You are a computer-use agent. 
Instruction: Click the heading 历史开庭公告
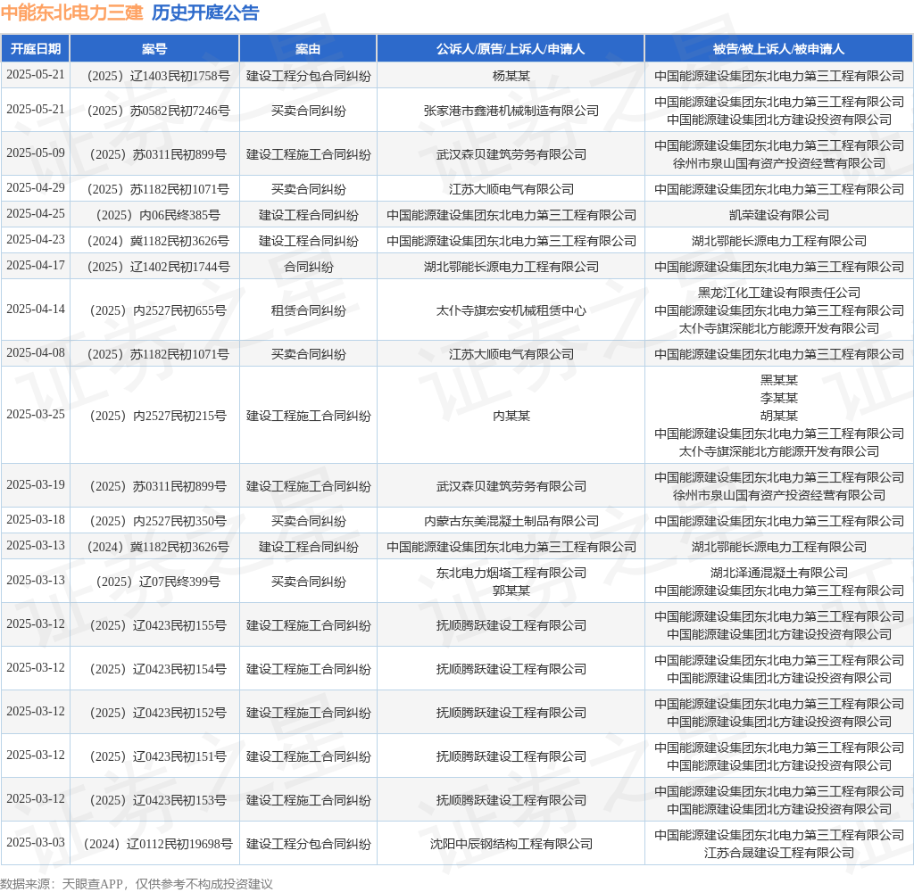click(x=205, y=12)
